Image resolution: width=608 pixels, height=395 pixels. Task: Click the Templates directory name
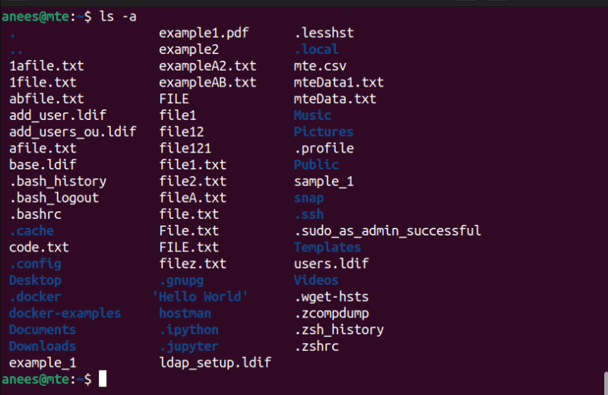[x=328, y=247]
